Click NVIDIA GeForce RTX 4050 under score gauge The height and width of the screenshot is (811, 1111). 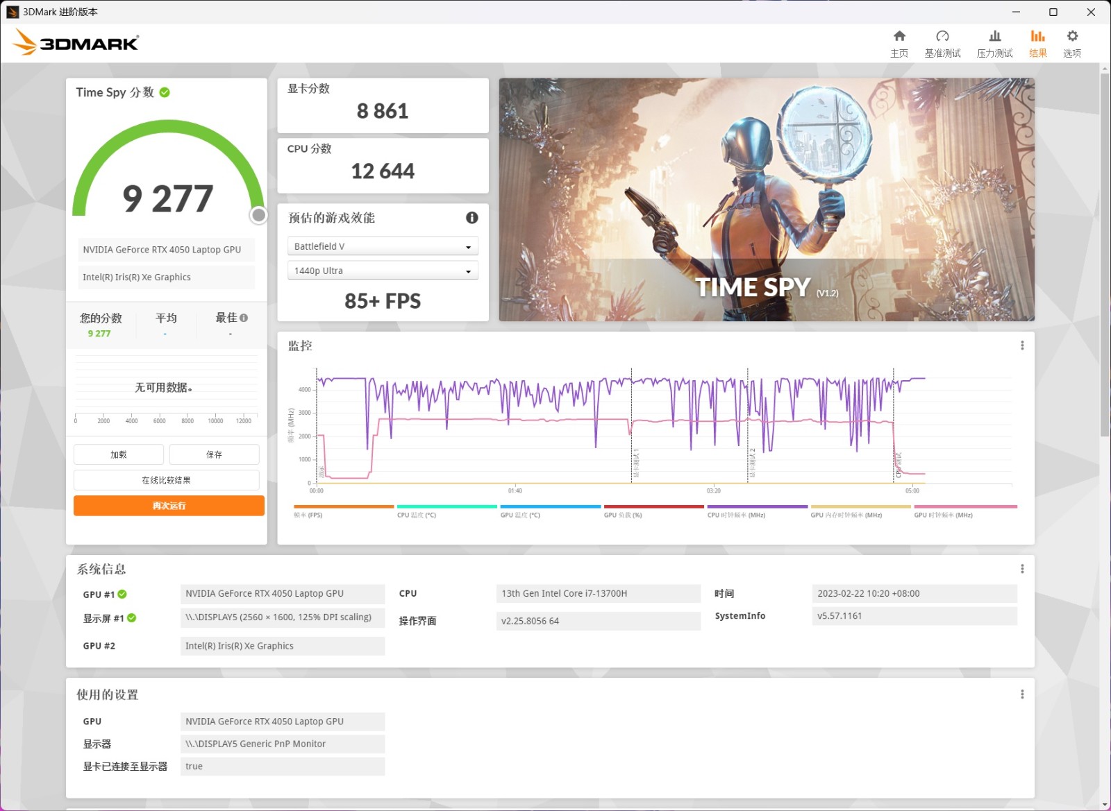click(x=166, y=250)
